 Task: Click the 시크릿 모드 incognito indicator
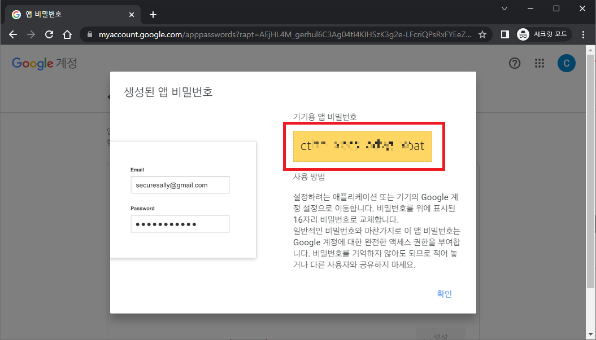pos(544,34)
